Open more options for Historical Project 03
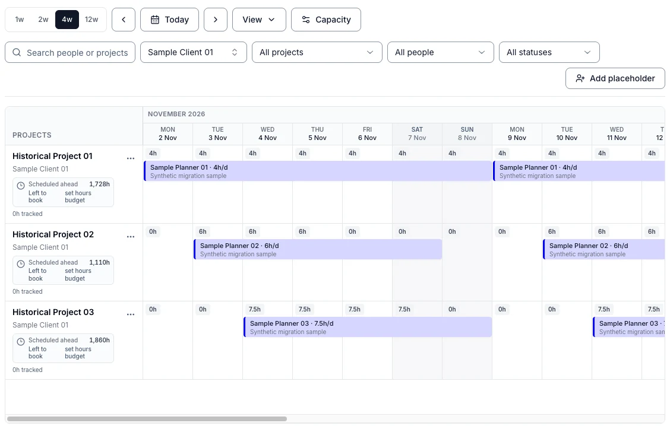Image resolution: width=670 pixels, height=426 pixels. [x=131, y=314]
